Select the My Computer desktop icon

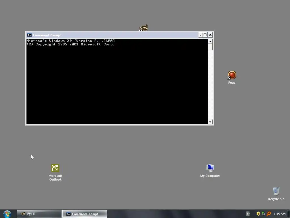[x=210, y=171]
